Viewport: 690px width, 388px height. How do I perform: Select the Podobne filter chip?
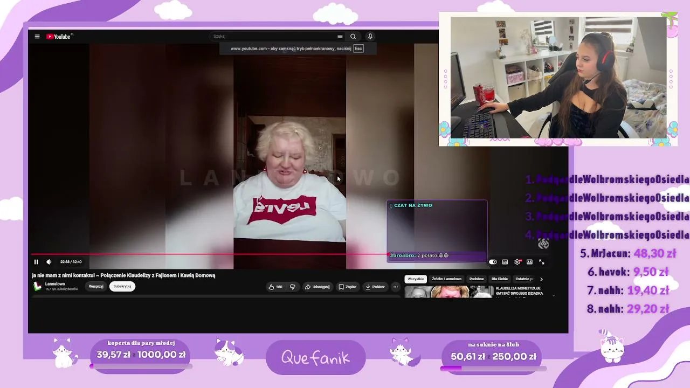click(x=477, y=279)
